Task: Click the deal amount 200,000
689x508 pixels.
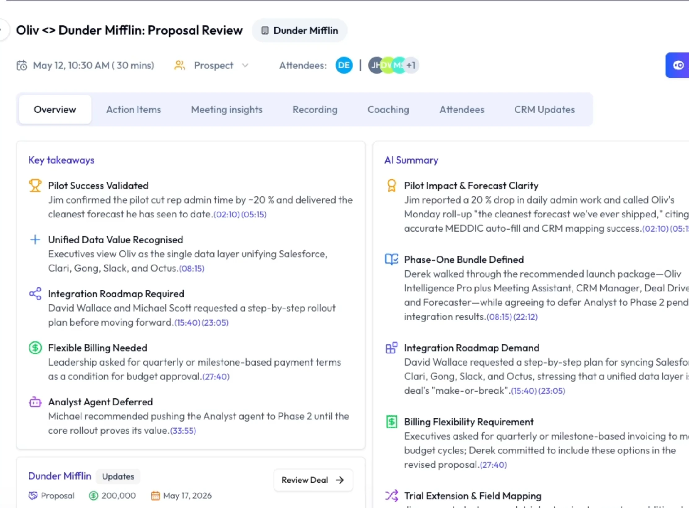Action: coord(118,496)
